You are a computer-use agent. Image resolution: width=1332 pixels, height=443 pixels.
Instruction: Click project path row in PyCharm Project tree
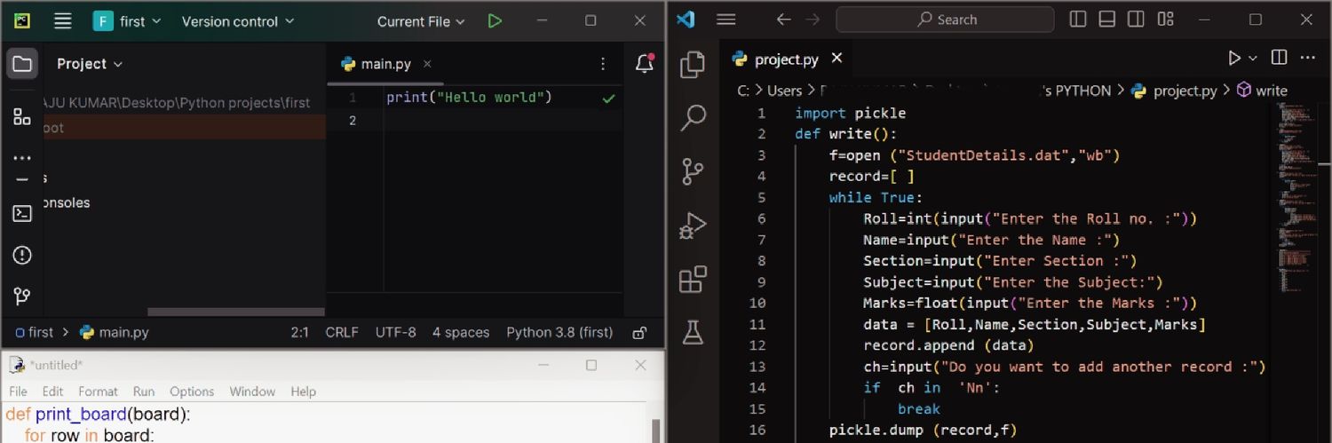click(x=184, y=103)
